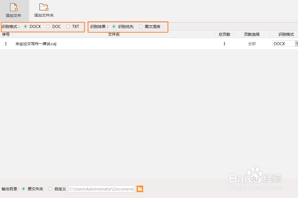Click the 页数选择 column header
This screenshot has width=298, height=198.
coord(252,34)
